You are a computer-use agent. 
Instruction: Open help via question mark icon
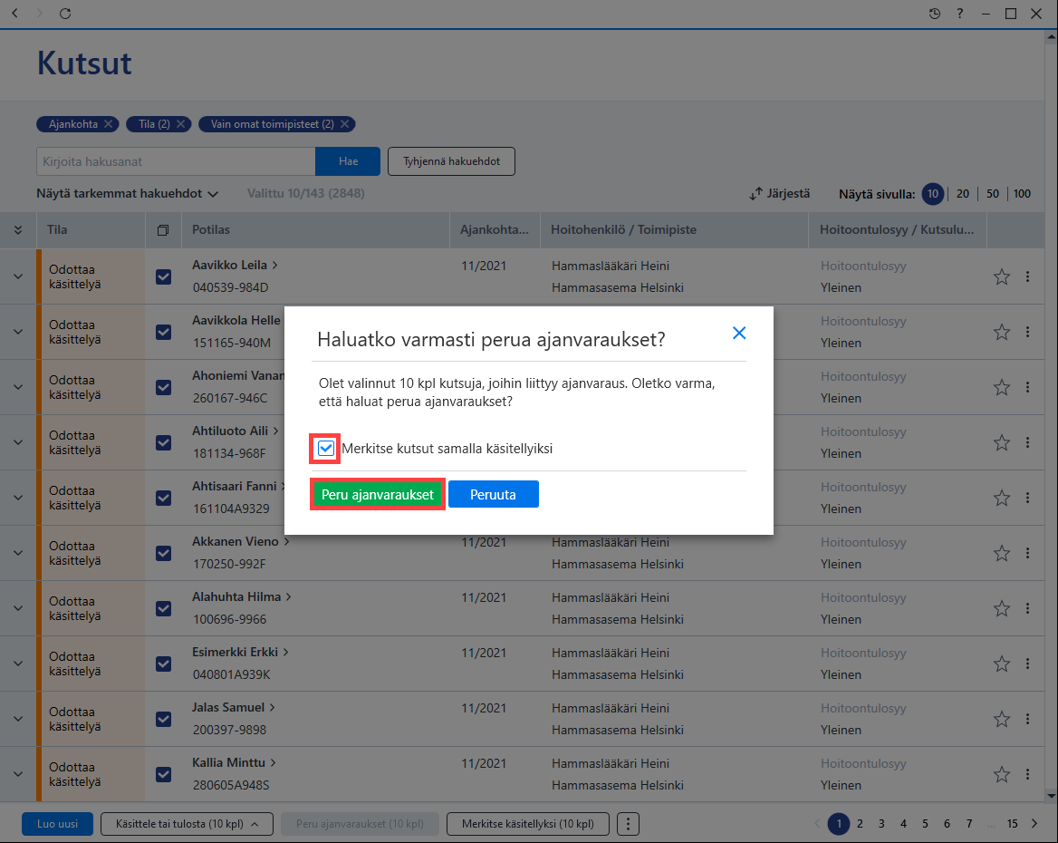click(x=959, y=14)
